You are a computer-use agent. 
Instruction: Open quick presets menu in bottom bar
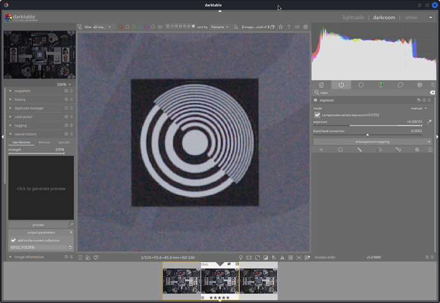(80, 258)
